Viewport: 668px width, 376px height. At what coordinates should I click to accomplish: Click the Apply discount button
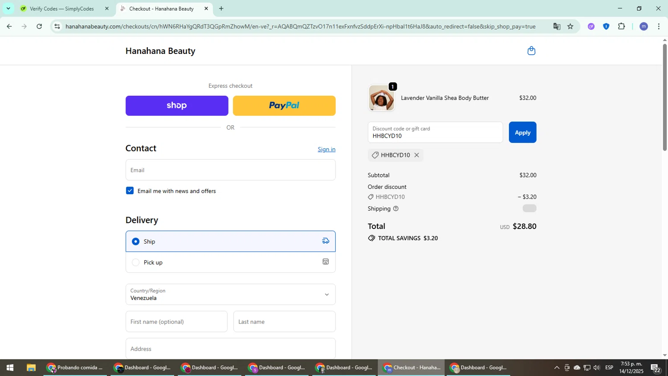522,132
